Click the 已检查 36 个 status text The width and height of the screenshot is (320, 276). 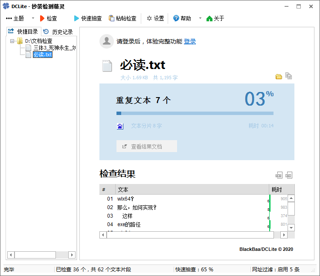[x=93, y=270]
